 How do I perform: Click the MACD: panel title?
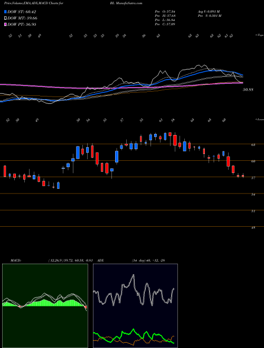[15, 260]
